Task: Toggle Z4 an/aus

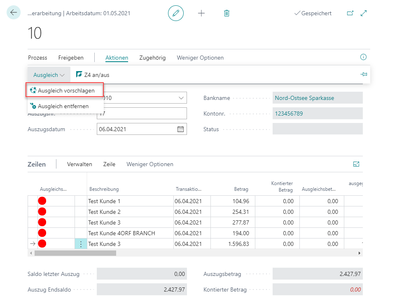Action: [93, 75]
